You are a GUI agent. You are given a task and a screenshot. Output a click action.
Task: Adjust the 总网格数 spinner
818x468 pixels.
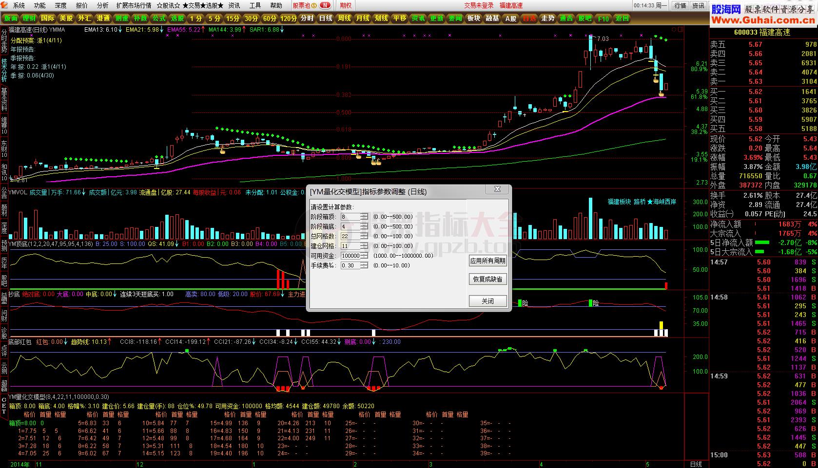pos(364,236)
